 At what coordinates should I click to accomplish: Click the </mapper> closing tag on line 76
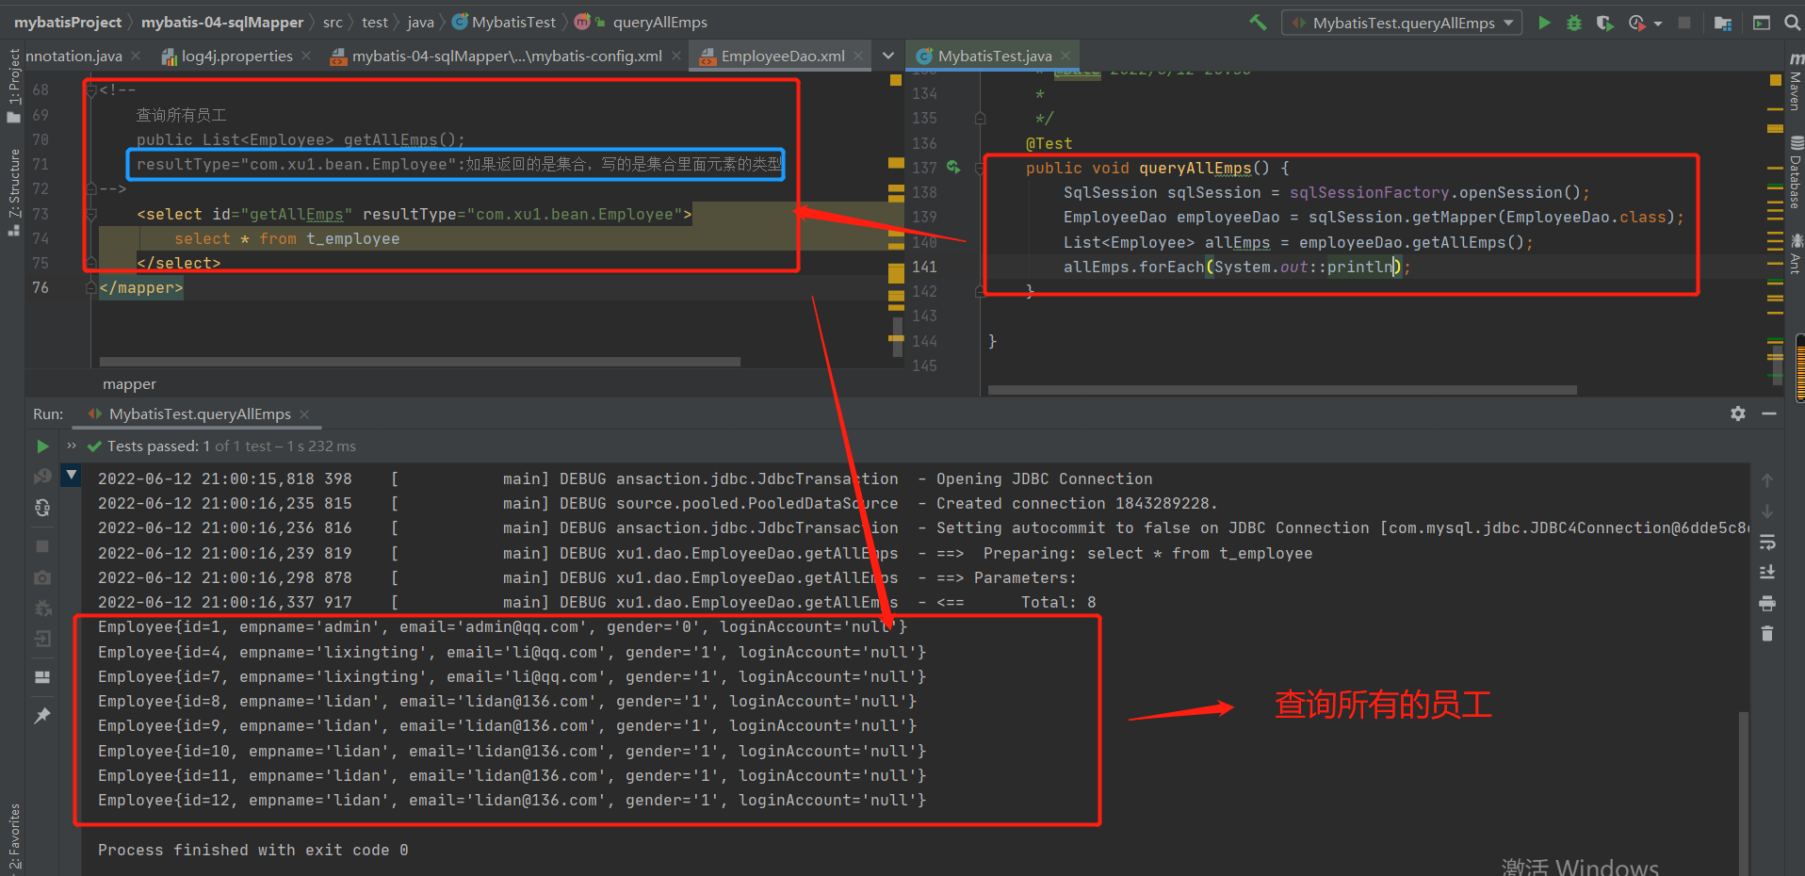(141, 288)
